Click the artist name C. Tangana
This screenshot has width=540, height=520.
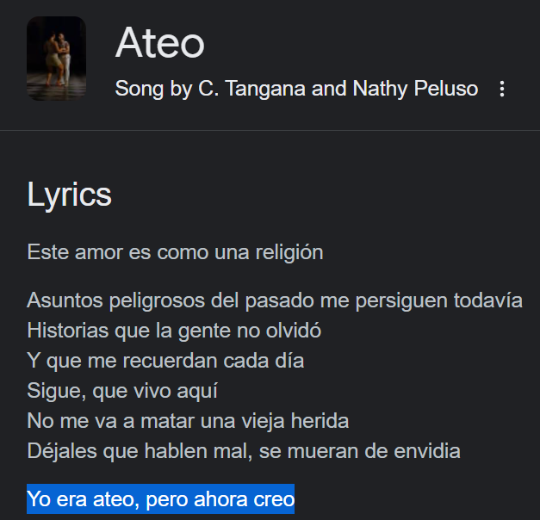coord(251,89)
